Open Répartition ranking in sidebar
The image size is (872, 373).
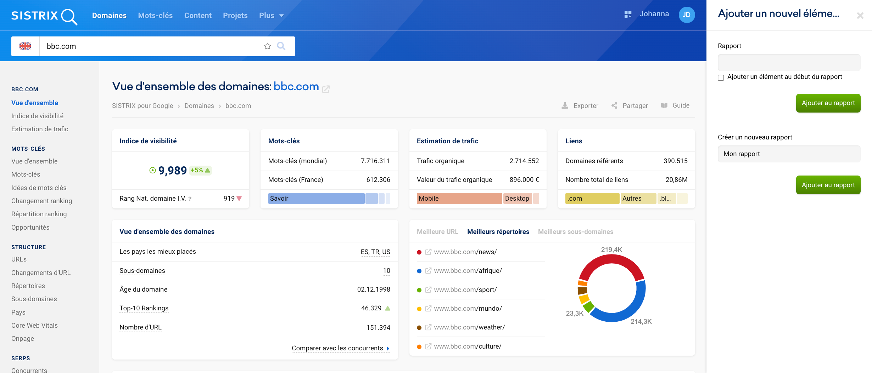(39, 214)
